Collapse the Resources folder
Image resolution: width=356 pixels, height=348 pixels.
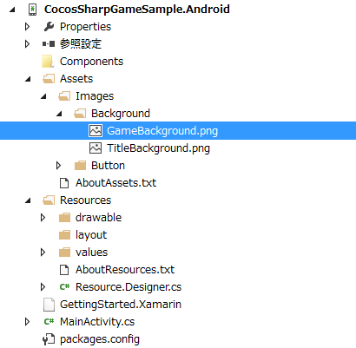coord(28,200)
